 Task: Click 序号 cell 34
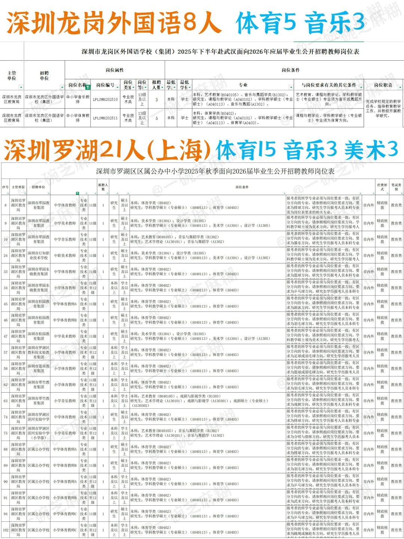click(x=5, y=288)
